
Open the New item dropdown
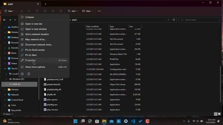[9, 11]
